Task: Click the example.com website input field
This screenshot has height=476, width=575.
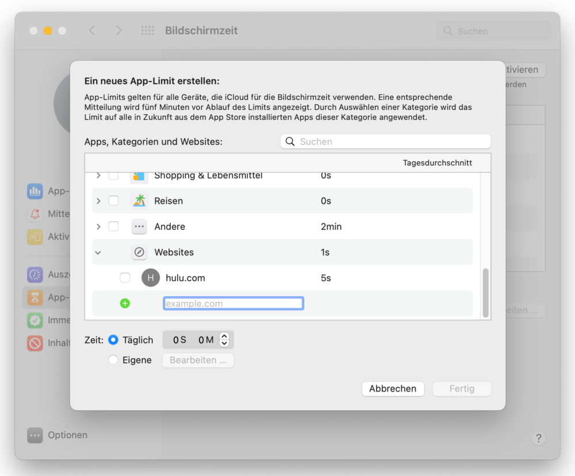Action: pyautogui.click(x=233, y=303)
